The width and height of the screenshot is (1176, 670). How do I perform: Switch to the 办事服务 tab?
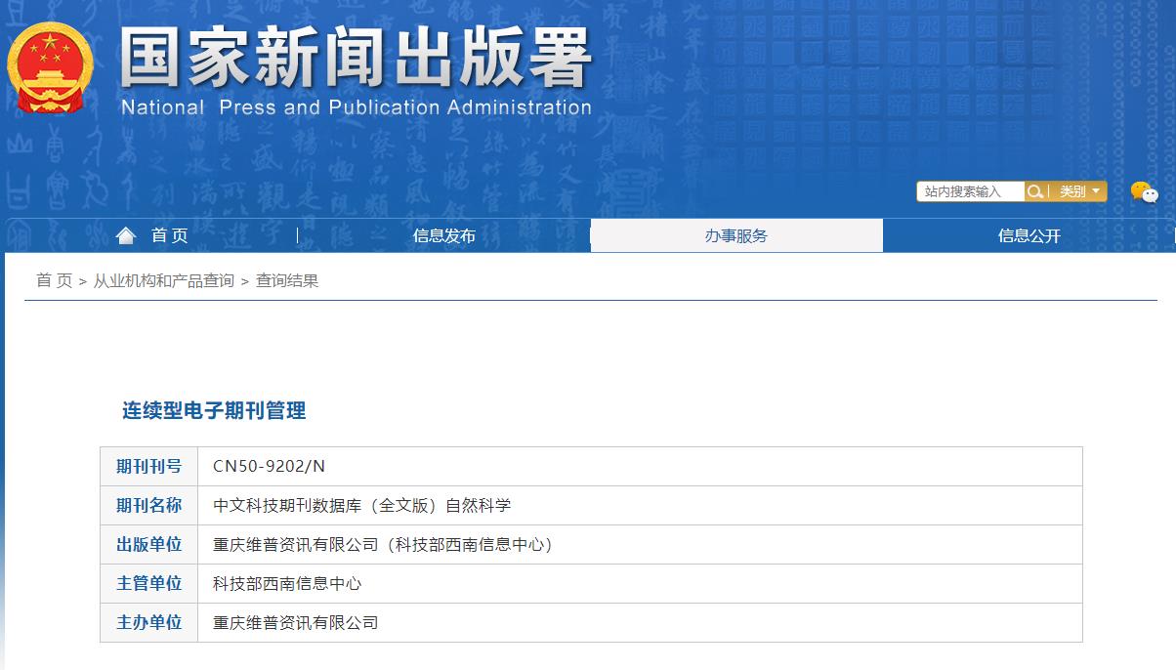(735, 235)
